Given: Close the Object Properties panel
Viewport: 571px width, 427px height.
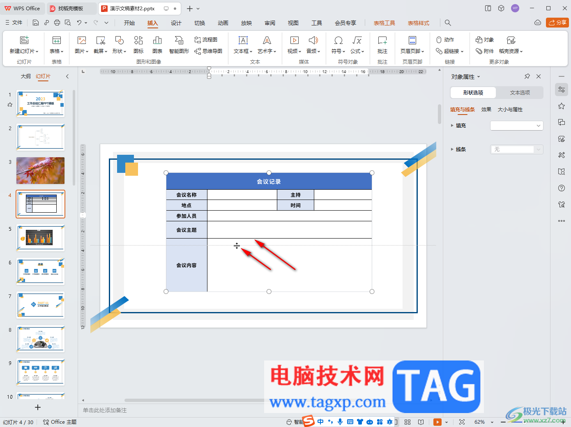Looking at the screenshot, I should [539, 76].
